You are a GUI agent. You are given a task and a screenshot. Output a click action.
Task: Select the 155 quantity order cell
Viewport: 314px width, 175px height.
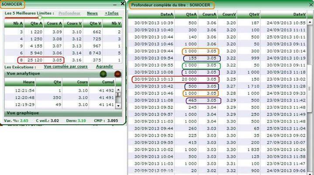[193, 58]
